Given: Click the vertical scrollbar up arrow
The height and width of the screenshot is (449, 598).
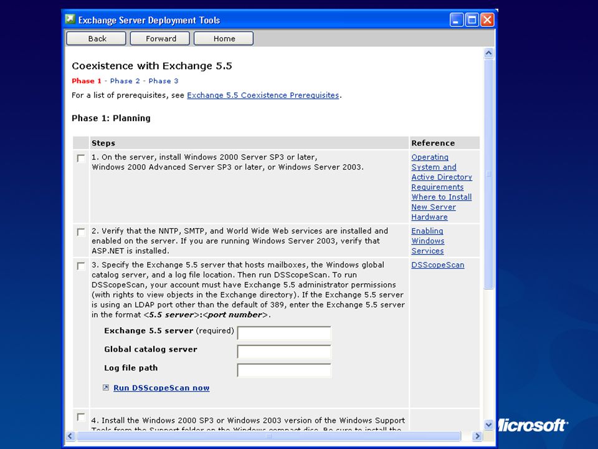Looking at the screenshot, I should [x=488, y=53].
